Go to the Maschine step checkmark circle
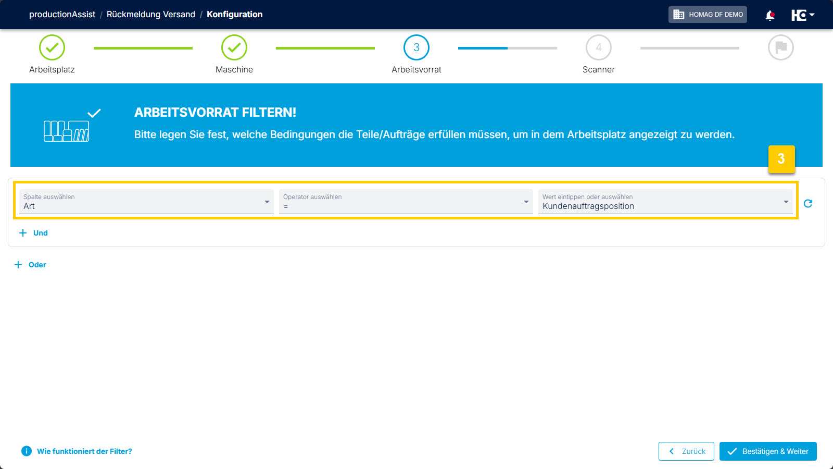The image size is (833, 469). (234, 47)
